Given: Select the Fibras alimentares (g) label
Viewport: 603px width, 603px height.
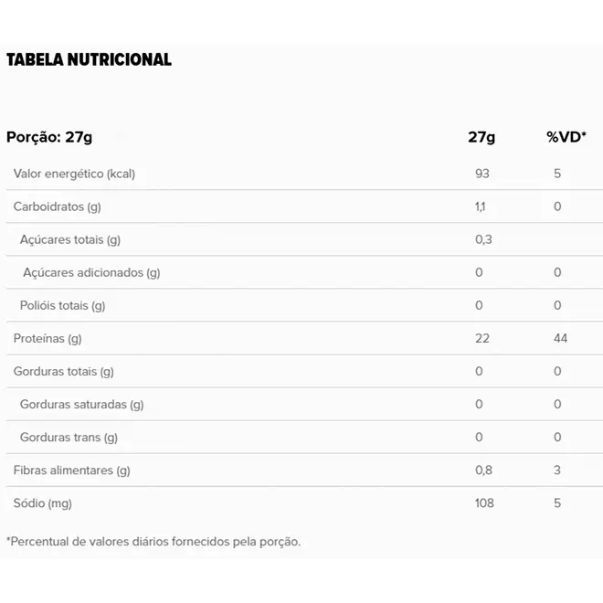Looking at the screenshot, I should tap(72, 471).
